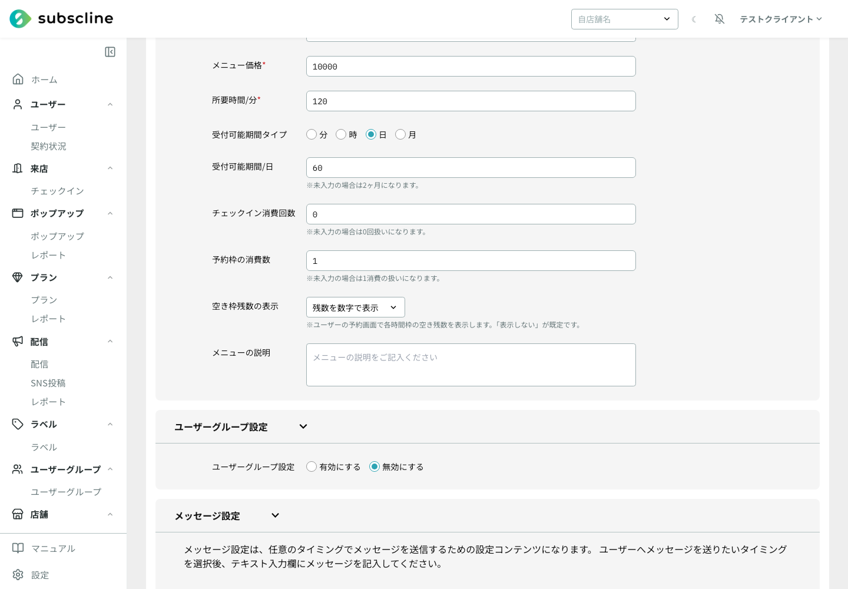
Task: Open ポップアップ submenu item in sidebar
Action: click(57, 236)
